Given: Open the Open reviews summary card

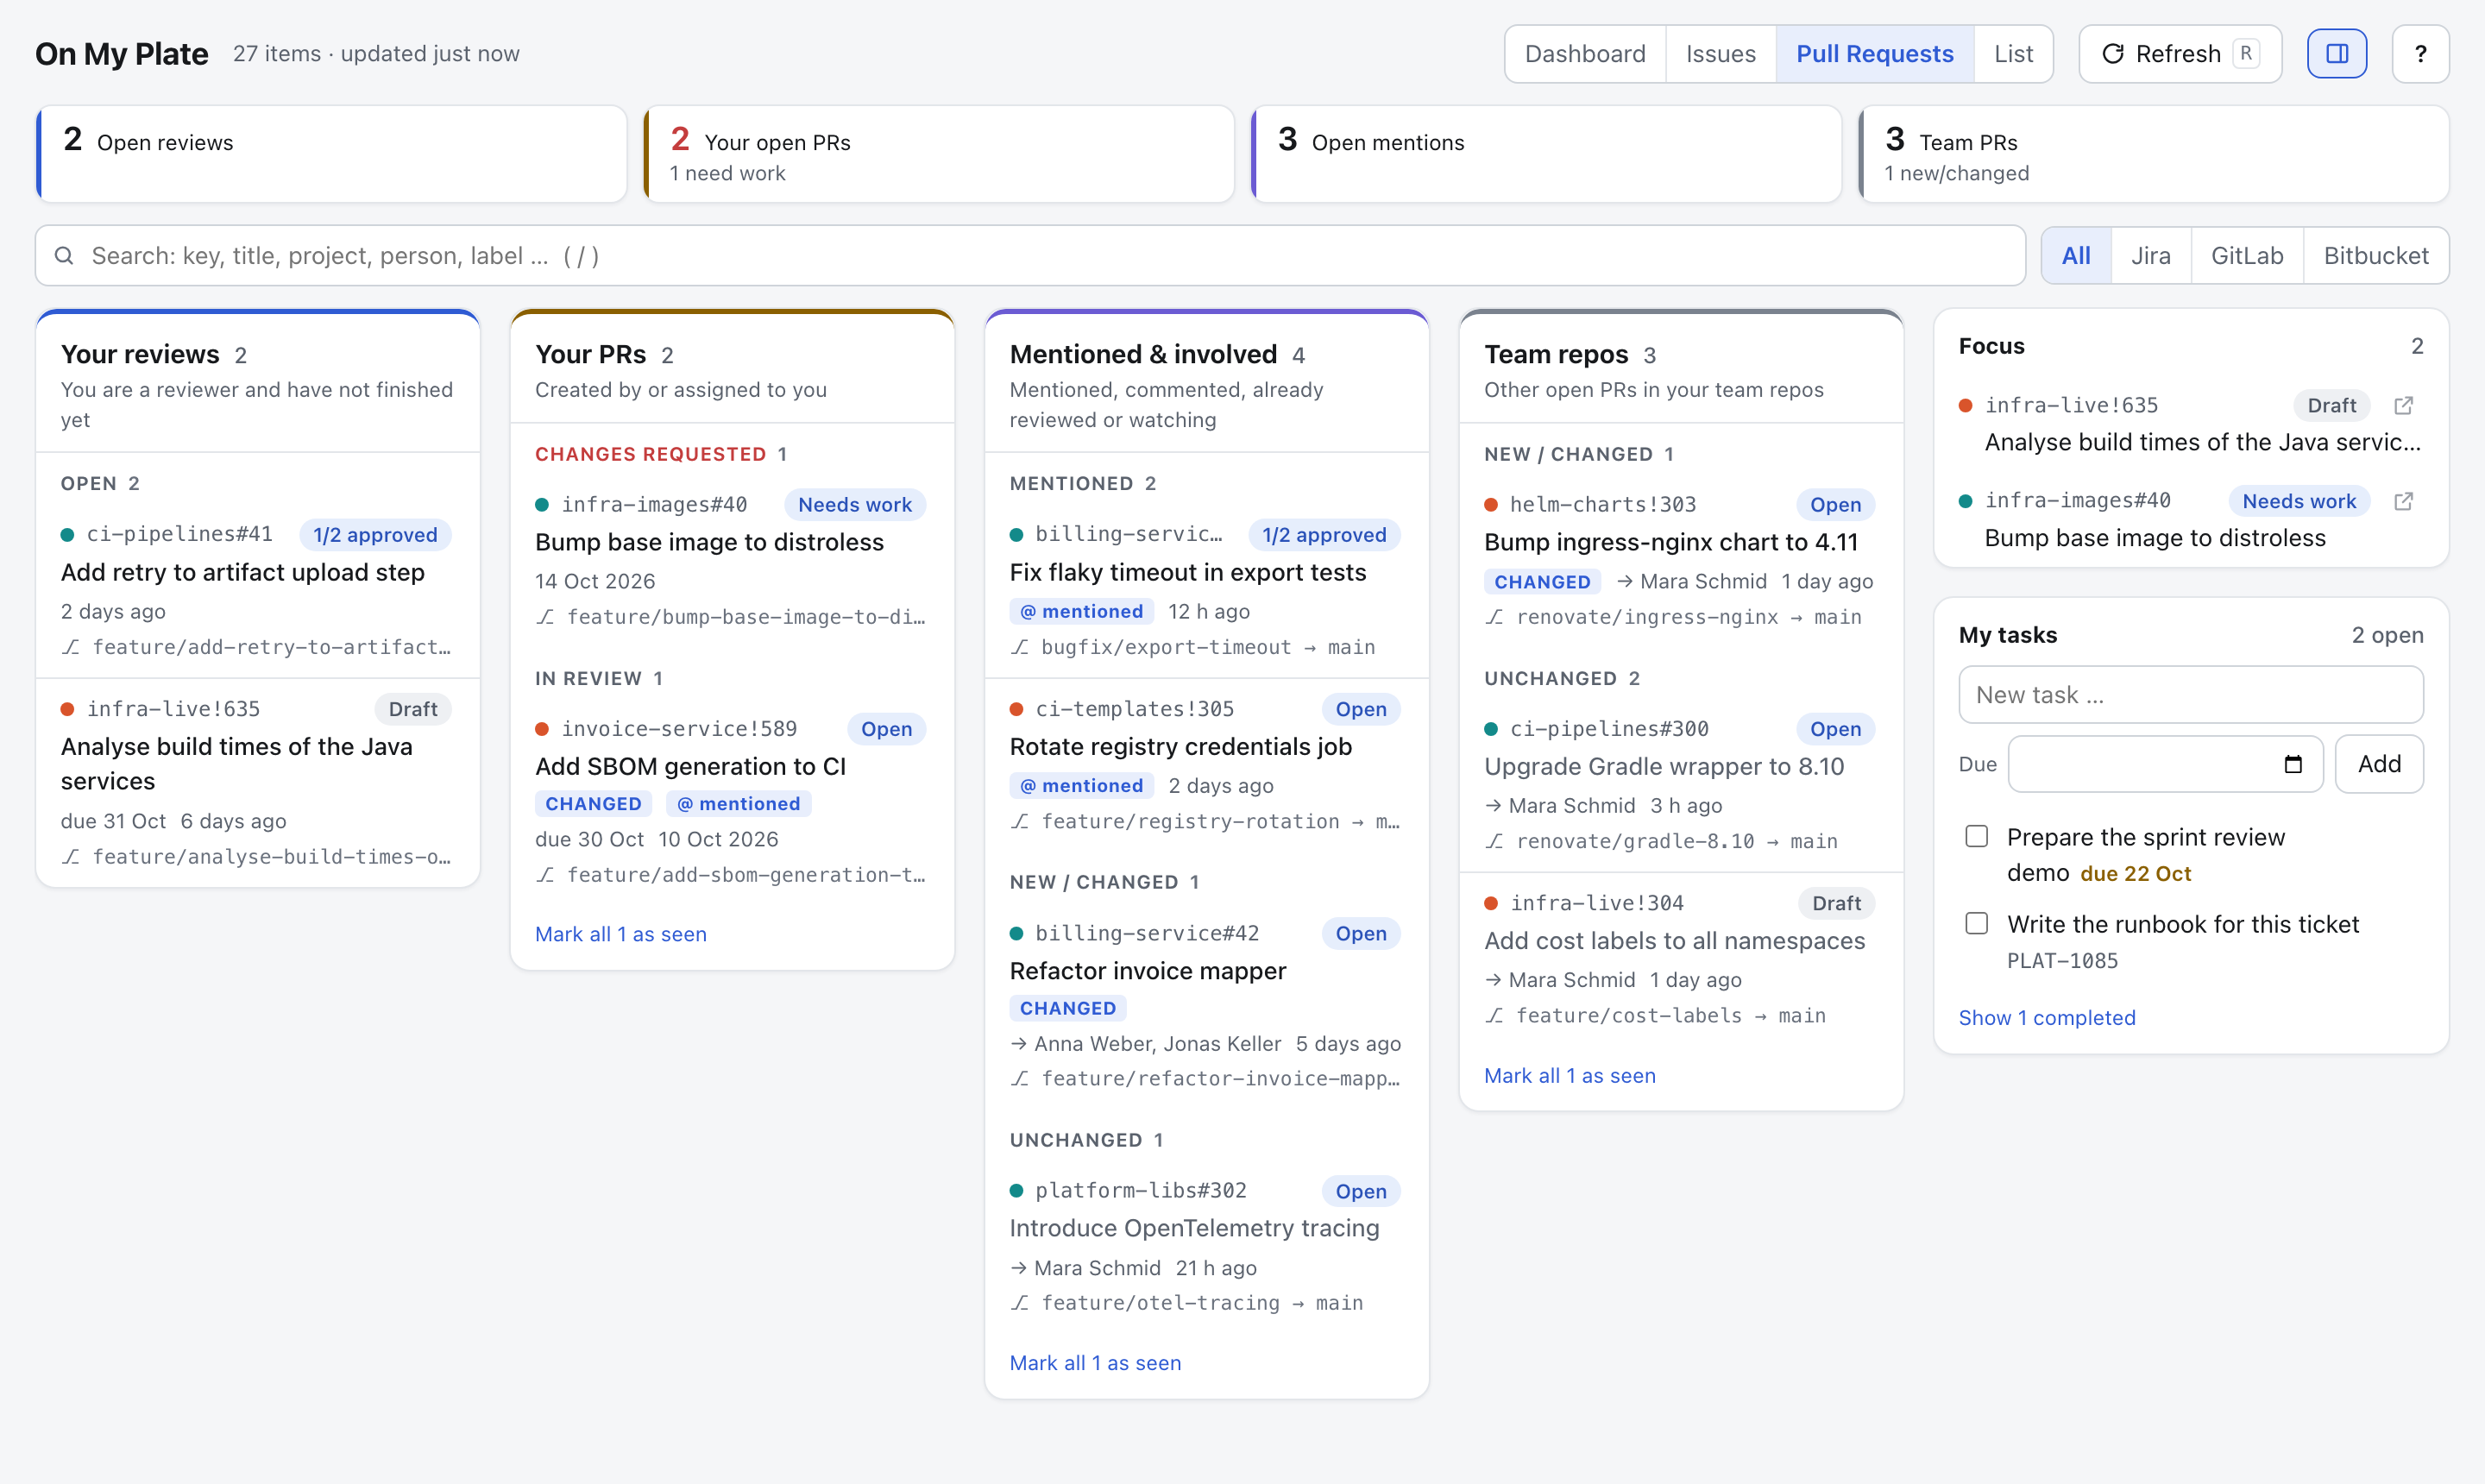Looking at the screenshot, I should [x=331, y=154].
